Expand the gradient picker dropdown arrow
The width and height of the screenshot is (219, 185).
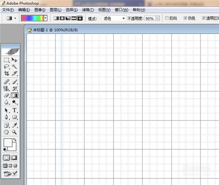point(46,18)
